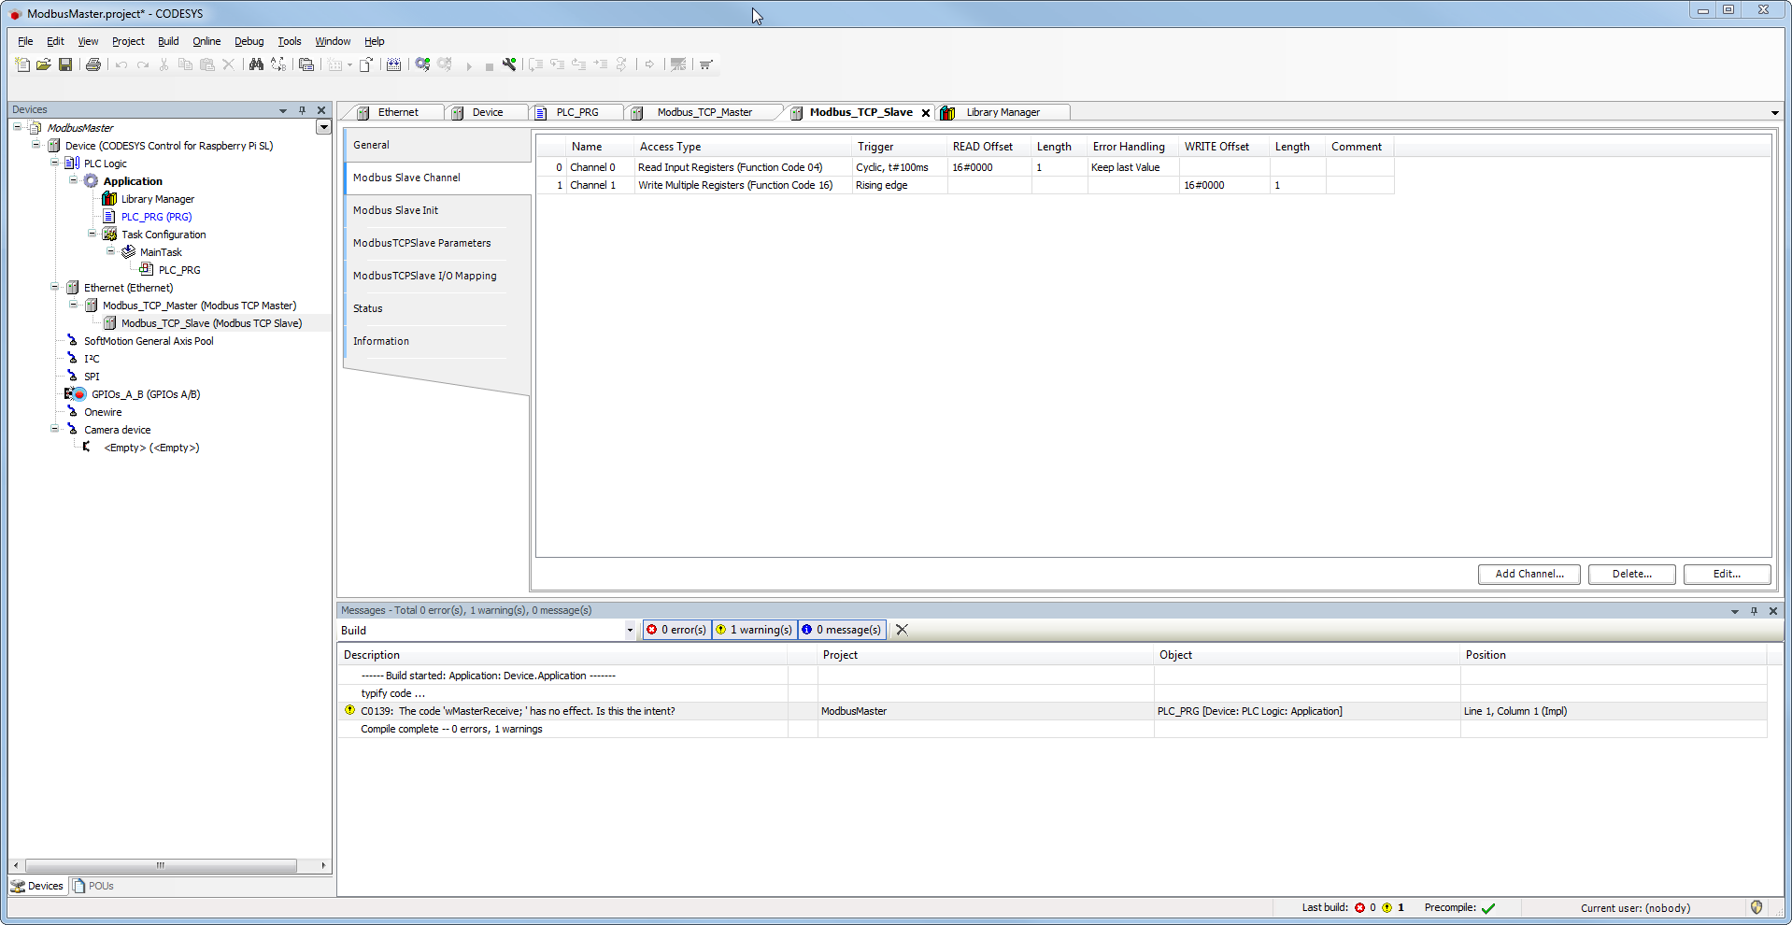The width and height of the screenshot is (1792, 925).
Task: Open the Build message category dropdown
Action: 630,631
